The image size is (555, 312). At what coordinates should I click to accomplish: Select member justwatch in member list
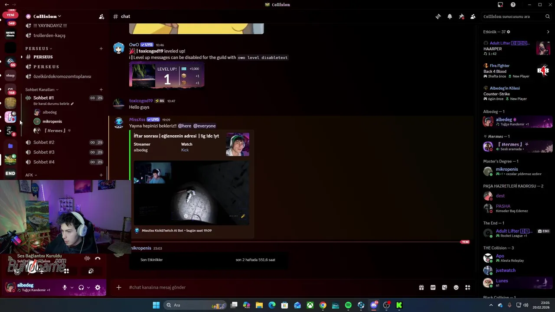coord(517,270)
